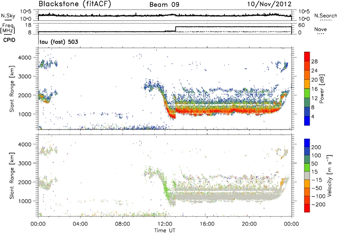The width and height of the screenshot is (337, 233).
Task: Click the dotted line sample under N.Search
Action: [326, 20]
